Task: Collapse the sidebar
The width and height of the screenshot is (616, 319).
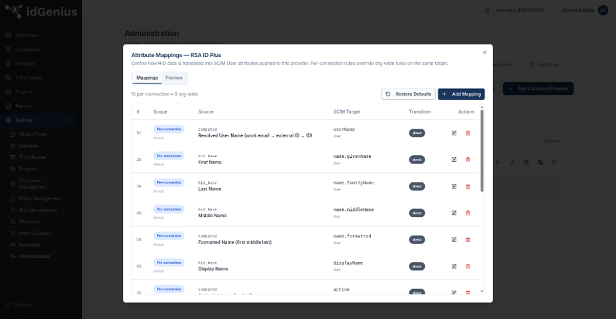Action: pyautogui.click(x=20, y=305)
